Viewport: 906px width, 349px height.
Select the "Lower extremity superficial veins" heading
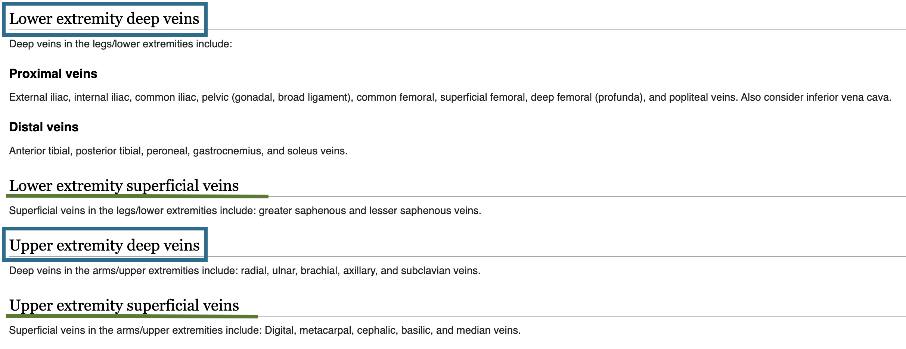coord(124,186)
